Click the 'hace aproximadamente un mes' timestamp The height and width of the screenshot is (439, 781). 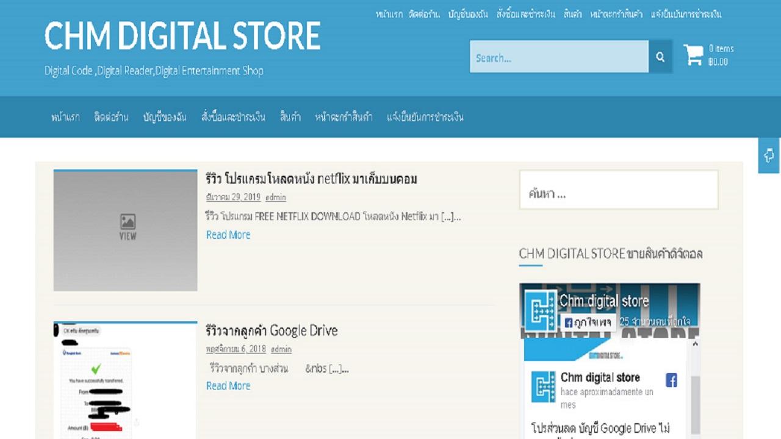607,398
